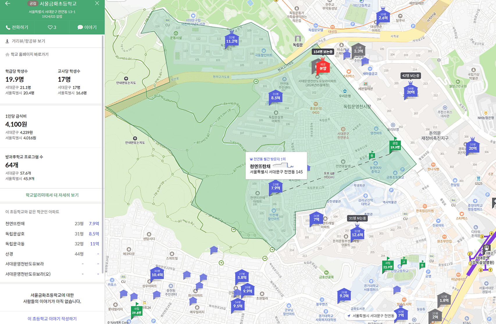This screenshot has width=496, height=324.
Task: Click the 8.5억 apartment price marker
Action: tap(276, 97)
